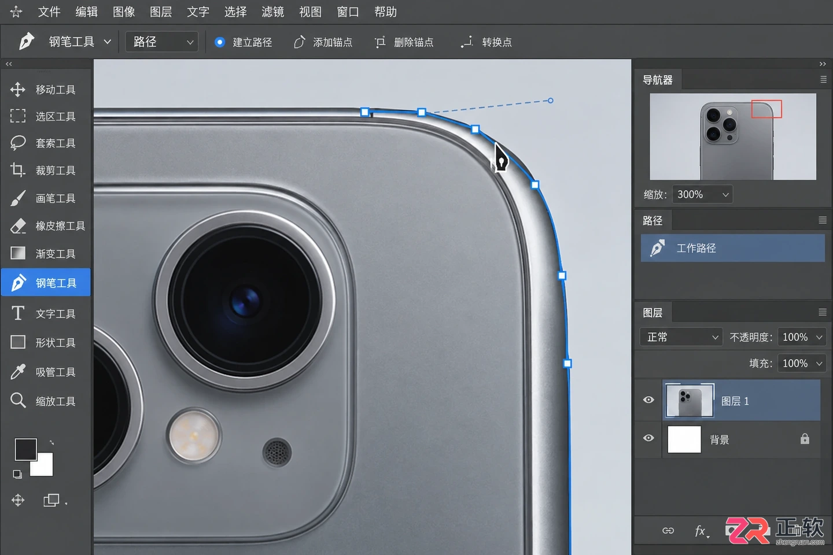This screenshot has height=555, width=833.
Task: Open the 图层 panel options menu
Action: pos(823,312)
